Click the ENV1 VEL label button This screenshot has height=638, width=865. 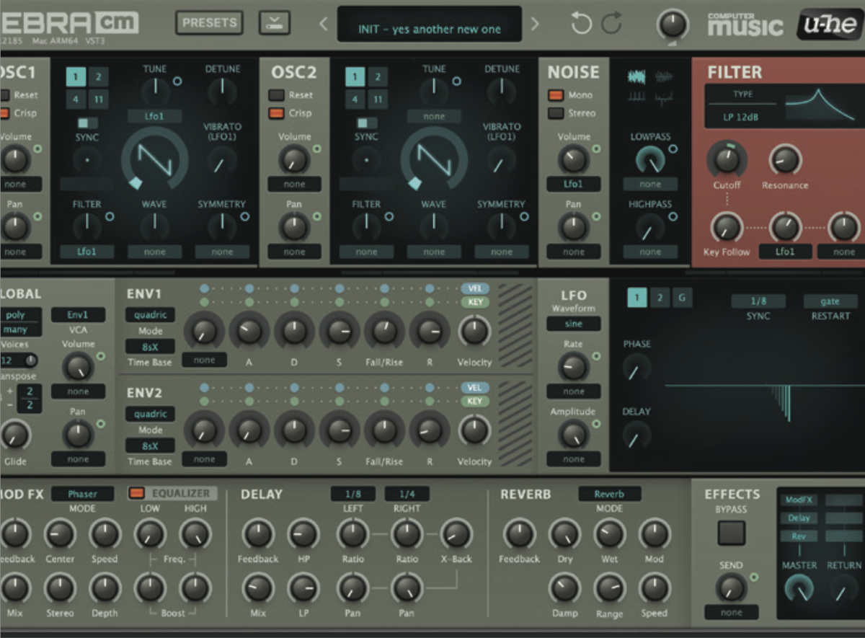tap(475, 288)
